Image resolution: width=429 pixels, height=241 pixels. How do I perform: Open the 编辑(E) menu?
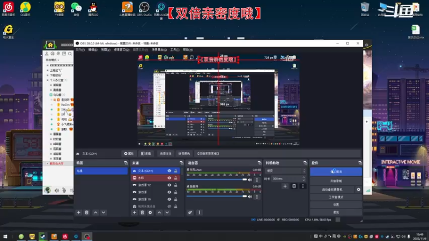92,50
